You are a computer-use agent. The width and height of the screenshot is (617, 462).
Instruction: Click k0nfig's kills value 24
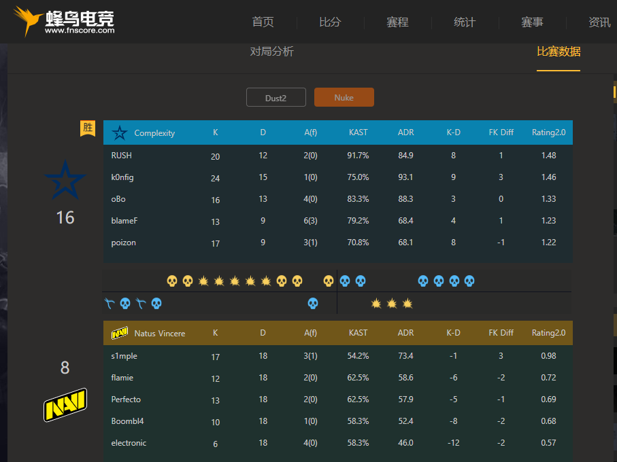(x=215, y=179)
